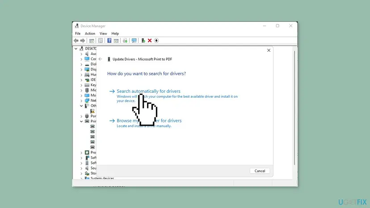This screenshot has width=370, height=208.
Task: Collapse the Other devices node
Action: [x=81, y=106]
